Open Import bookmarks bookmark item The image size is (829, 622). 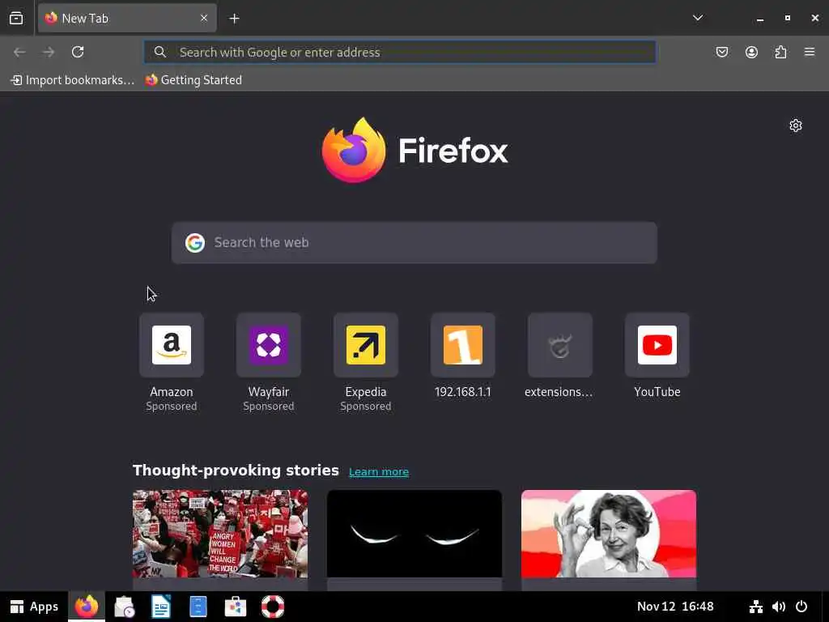[72, 80]
